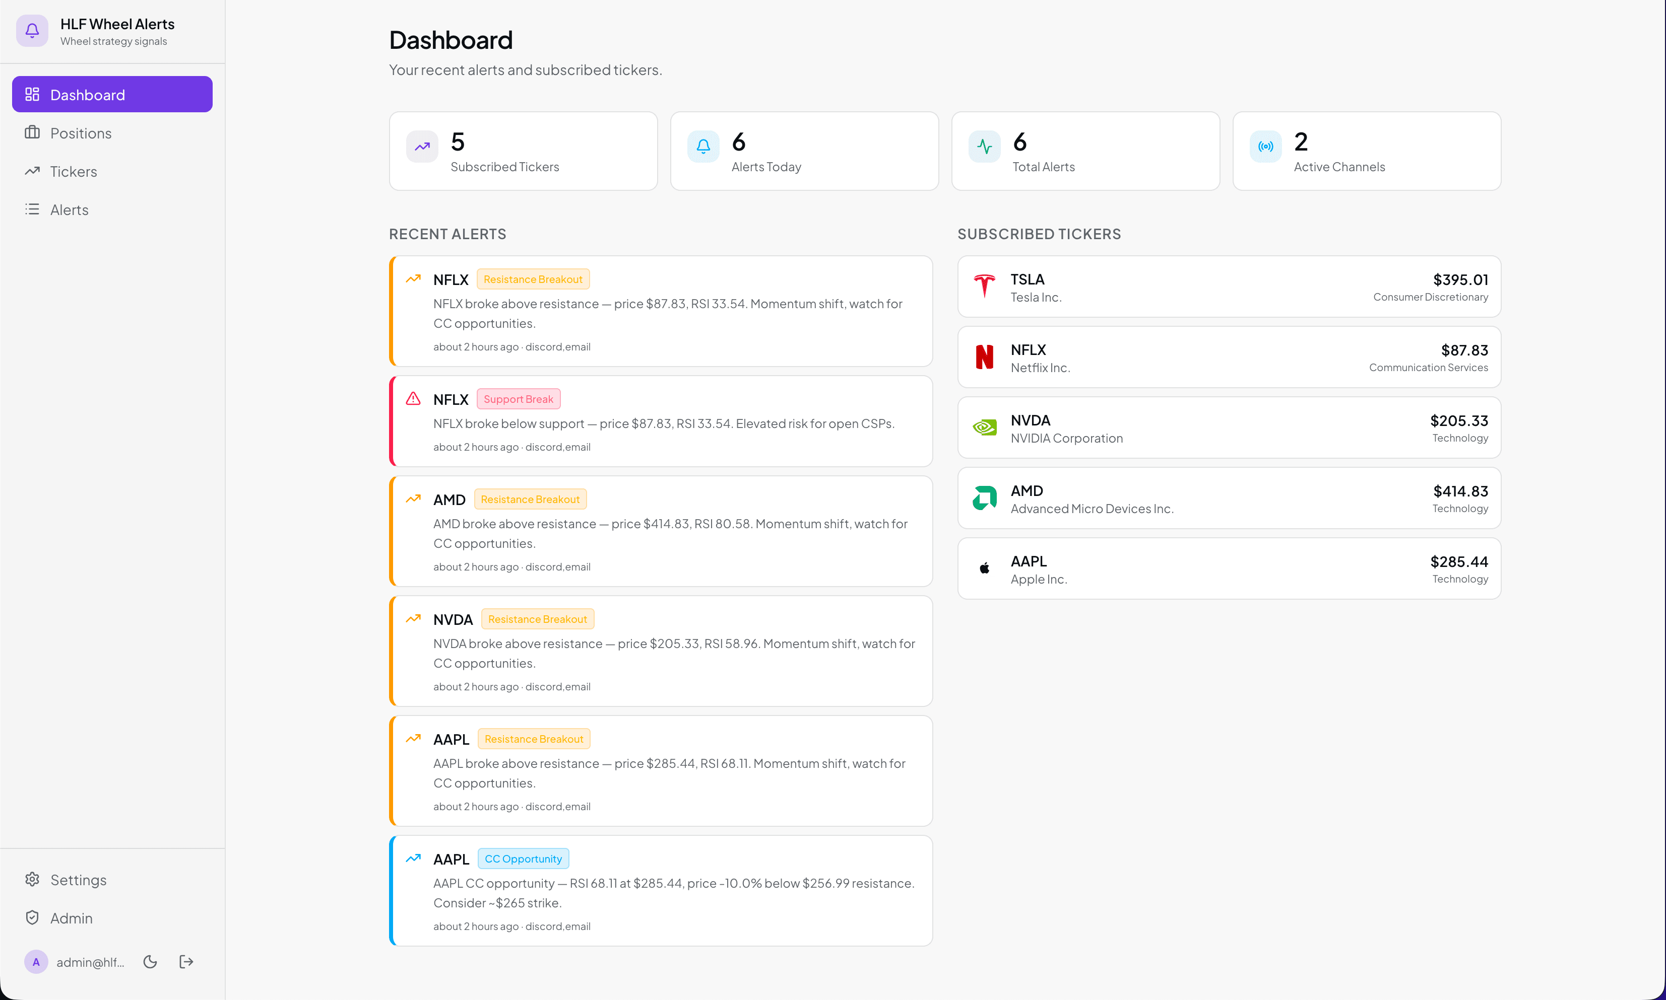Viewport: 1666px width, 1000px height.
Task: Open the NFLX Support Break alert
Action: pos(661,421)
